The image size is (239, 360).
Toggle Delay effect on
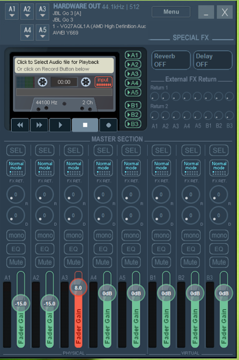click(213, 60)
